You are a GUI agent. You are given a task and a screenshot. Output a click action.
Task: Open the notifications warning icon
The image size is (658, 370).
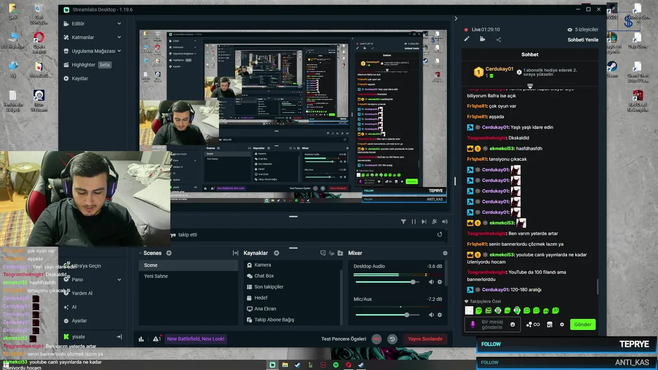(x=156, y=339)
